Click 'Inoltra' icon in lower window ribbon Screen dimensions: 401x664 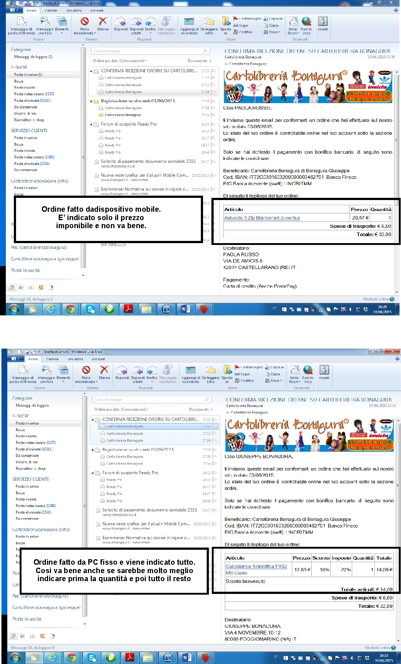[152, 370]
